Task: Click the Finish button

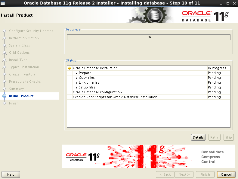Action: [x=205, y=174]
